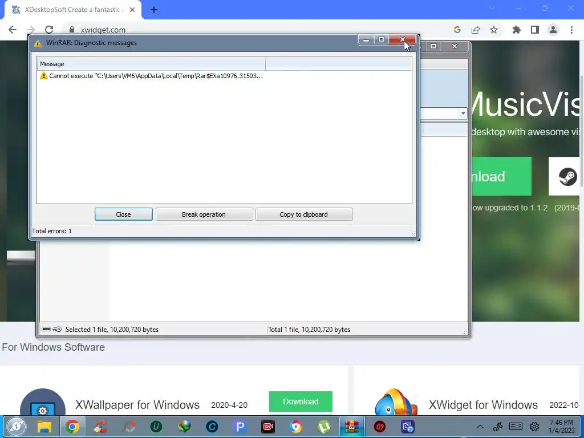
Task: Open Internet Download Manager taskbar icon
Action: (184, 427)
